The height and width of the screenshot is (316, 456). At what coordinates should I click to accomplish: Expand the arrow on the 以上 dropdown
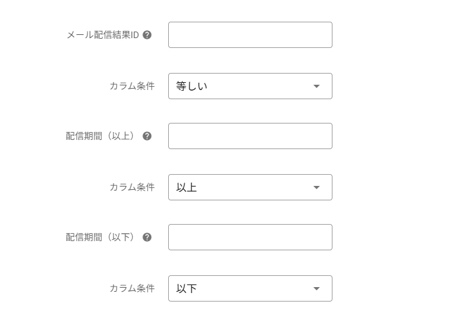[x=317, y=187]
